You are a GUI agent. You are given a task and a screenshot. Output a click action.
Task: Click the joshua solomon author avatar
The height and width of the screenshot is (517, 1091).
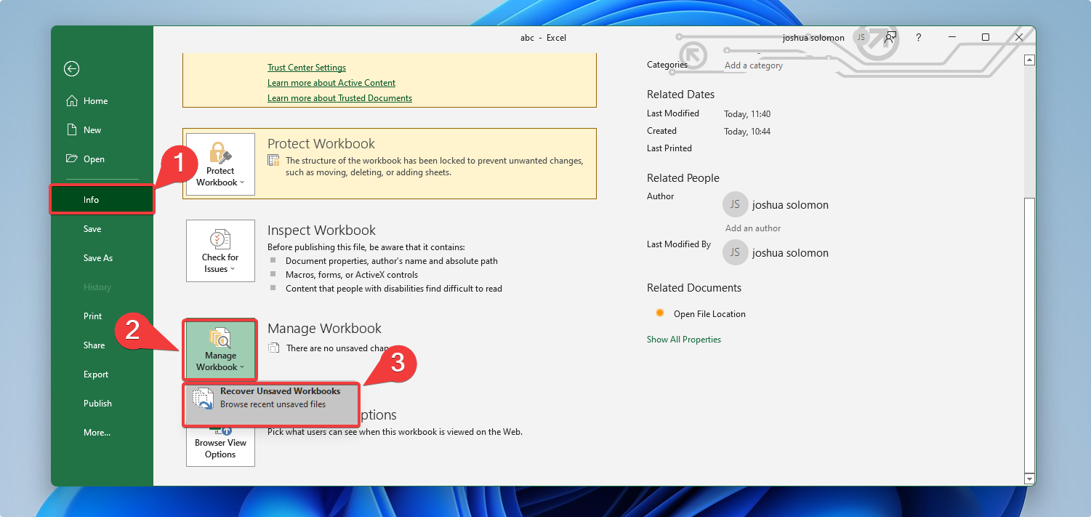735,204
